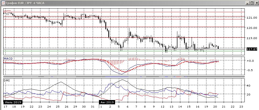Click the Июль 2019 month marker
The width and height of the screenshot is (259, 110).
click(x=13, y=102)
